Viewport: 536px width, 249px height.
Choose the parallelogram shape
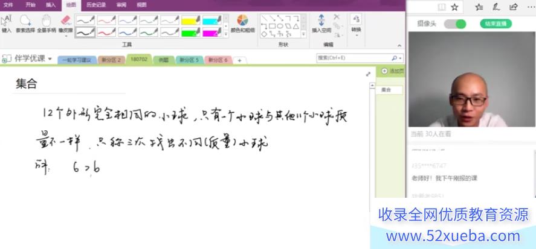(x=288, y=26)
